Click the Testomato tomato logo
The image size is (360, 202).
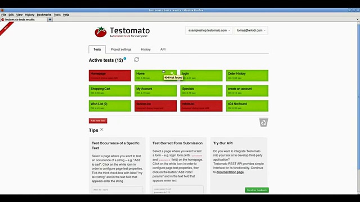click(101, 32)
